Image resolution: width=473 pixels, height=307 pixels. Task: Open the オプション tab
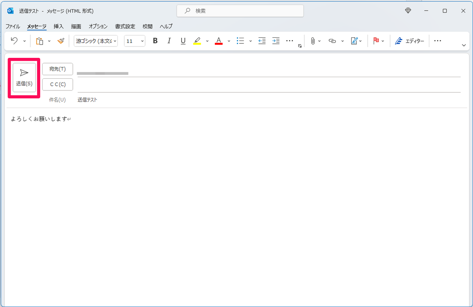coord(98,26)
